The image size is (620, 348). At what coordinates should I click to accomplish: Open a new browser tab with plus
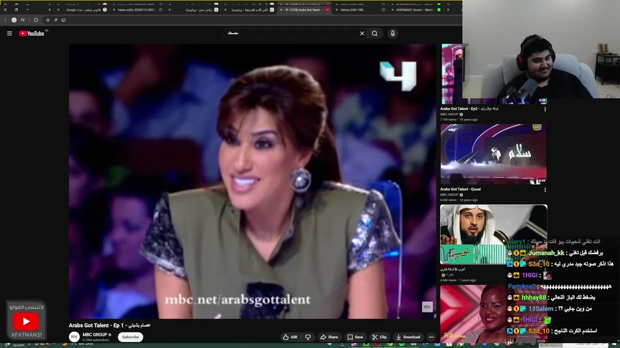pos(49,10)
